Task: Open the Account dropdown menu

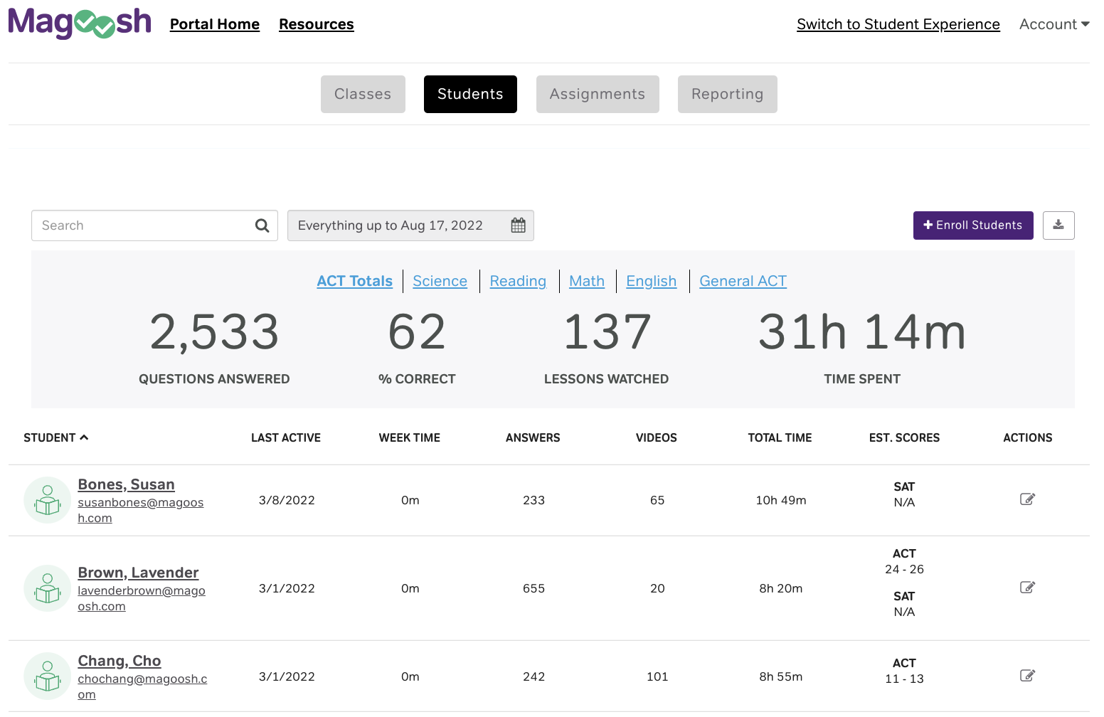Action: 1054,24
